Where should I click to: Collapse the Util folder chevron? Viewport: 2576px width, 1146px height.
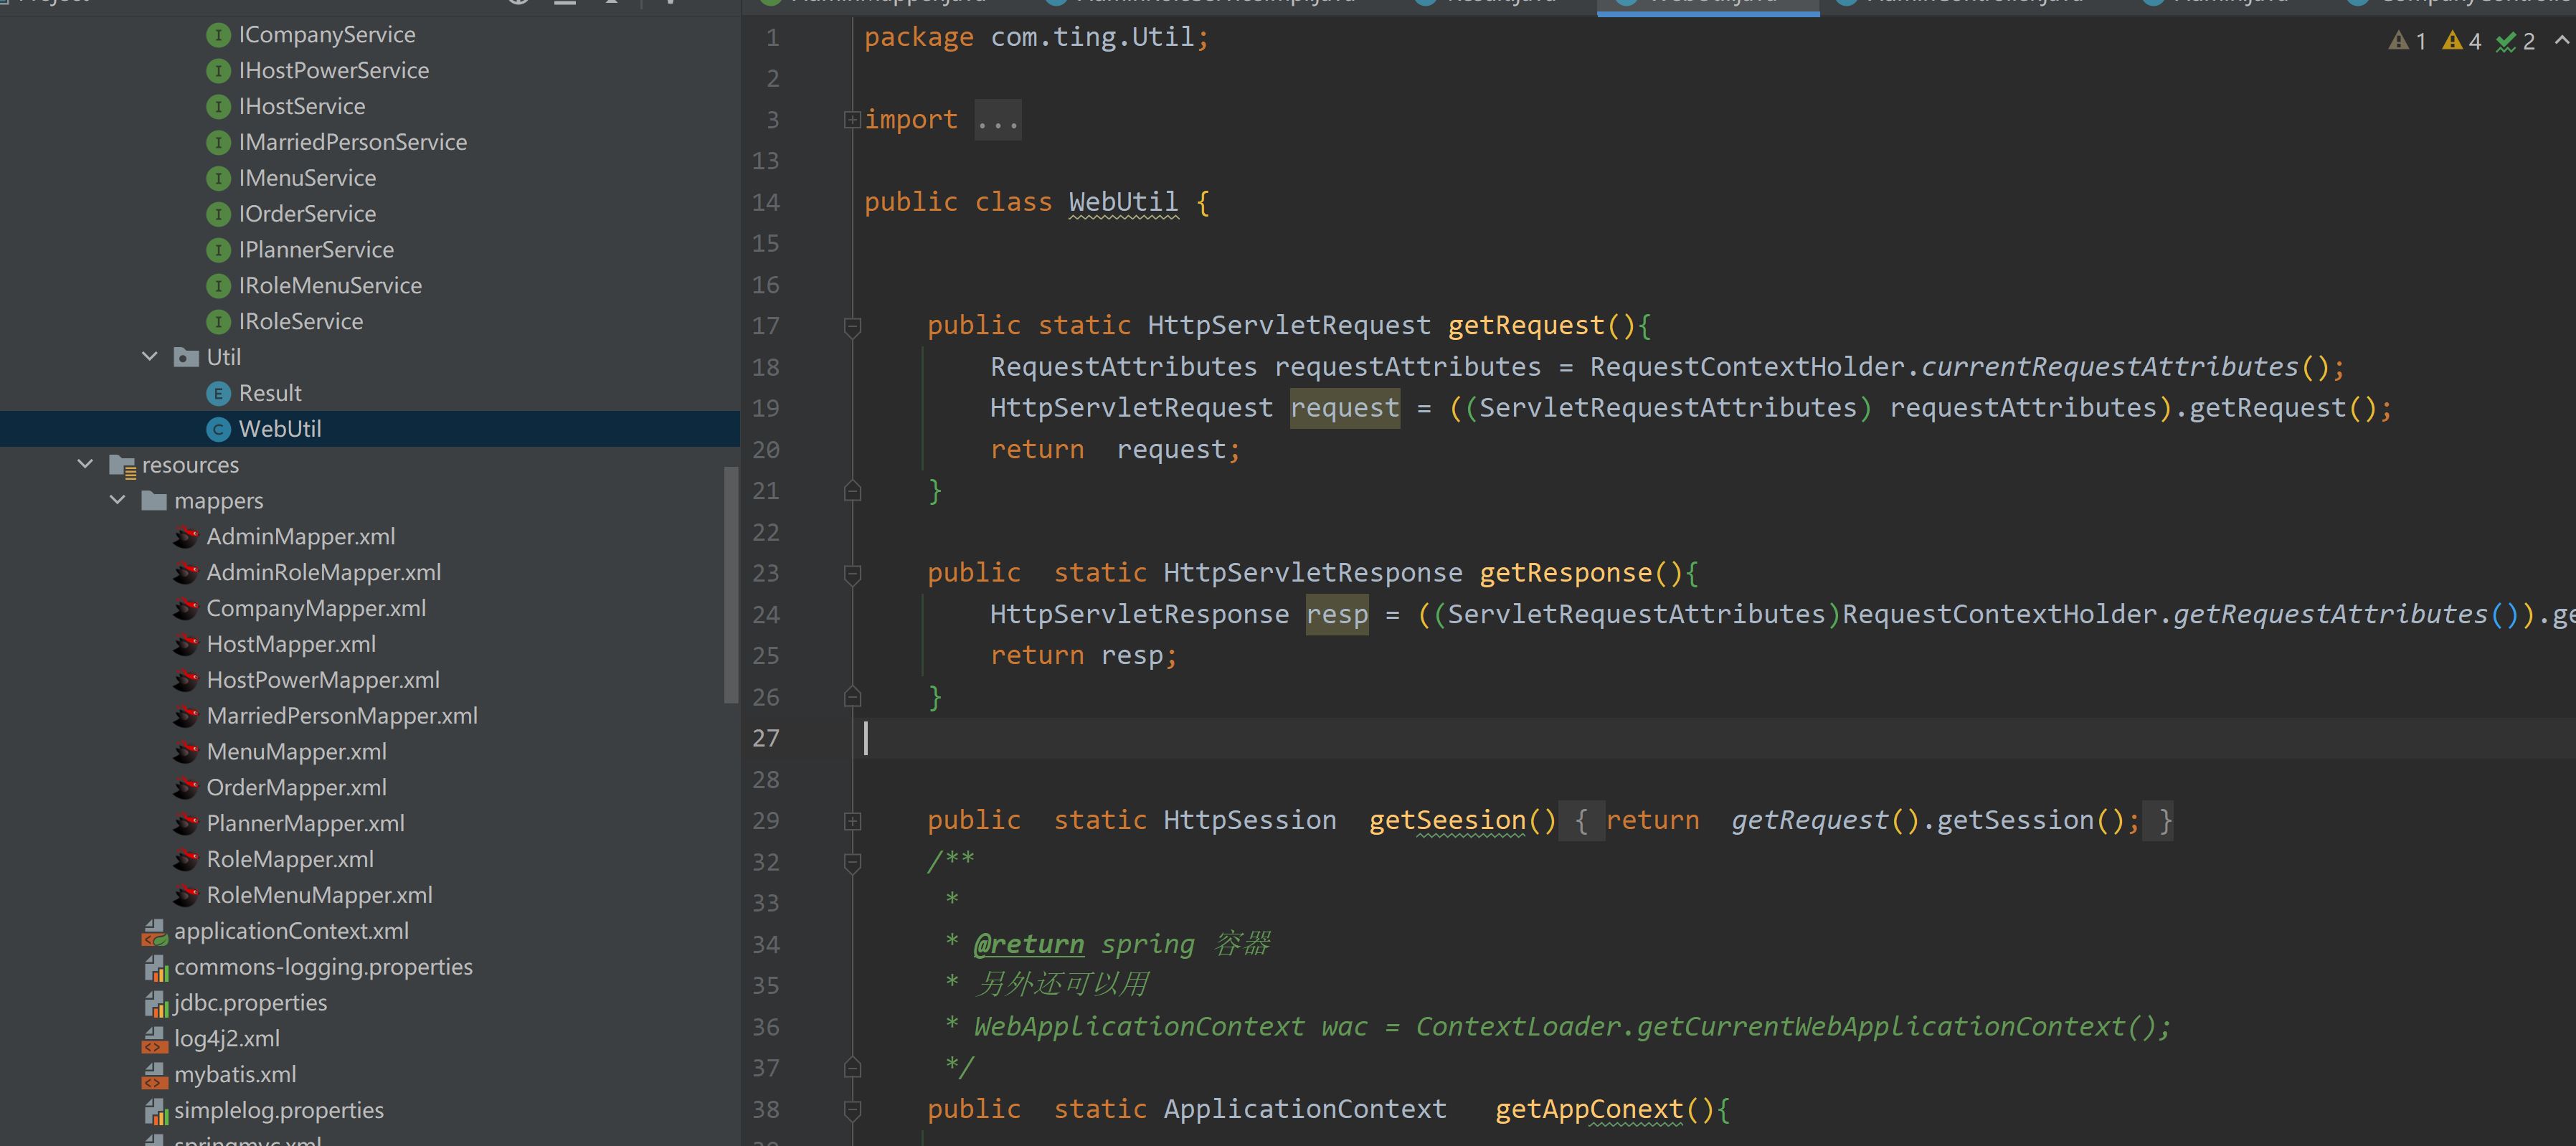(150, 357)
